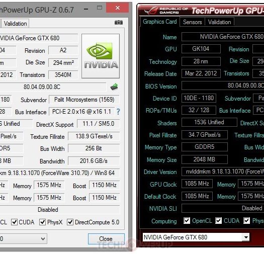Click GPU Clock value 1085 MHz

pos(197,184)
